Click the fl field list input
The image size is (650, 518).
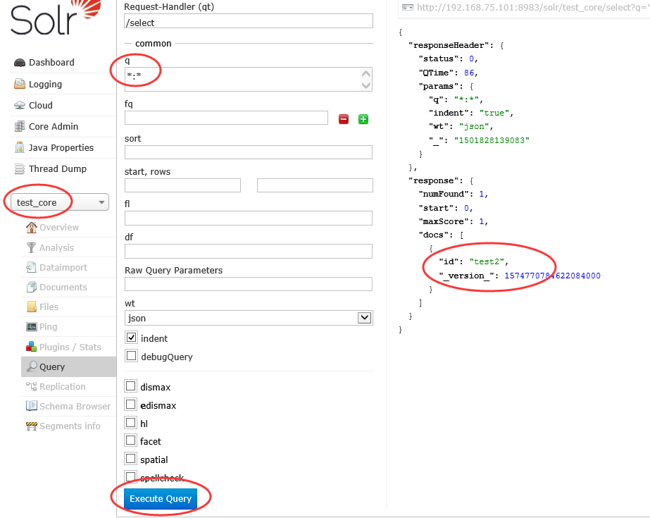tap(249, 218)
